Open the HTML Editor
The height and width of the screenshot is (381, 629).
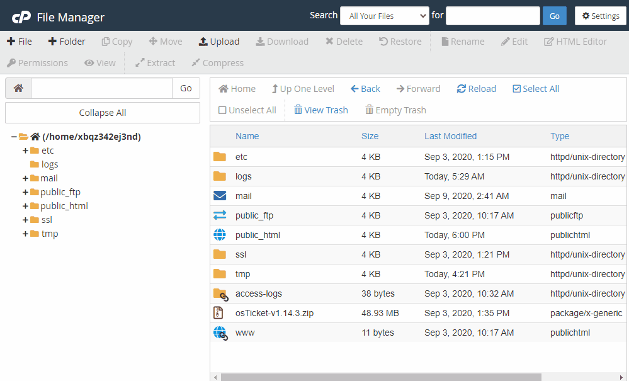(x=575, y=42)
